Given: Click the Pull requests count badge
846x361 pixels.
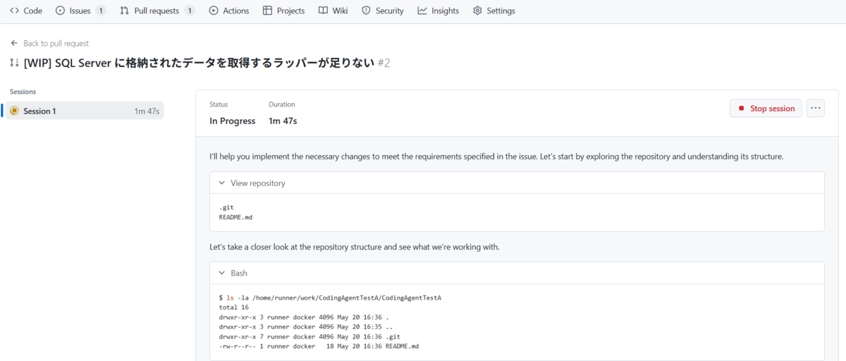Looking at the screenshot, I should tap(190, 11).
